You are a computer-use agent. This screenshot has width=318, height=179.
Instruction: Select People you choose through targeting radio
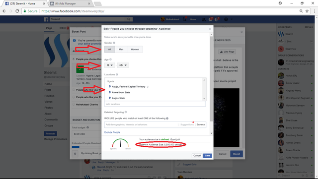[x=74, y=59]
